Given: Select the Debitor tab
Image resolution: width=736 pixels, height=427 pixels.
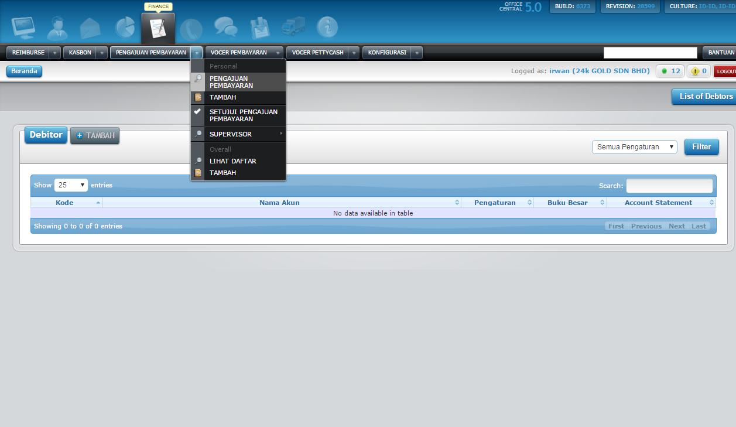Looking at the screenshot, I should pos(46,135).
